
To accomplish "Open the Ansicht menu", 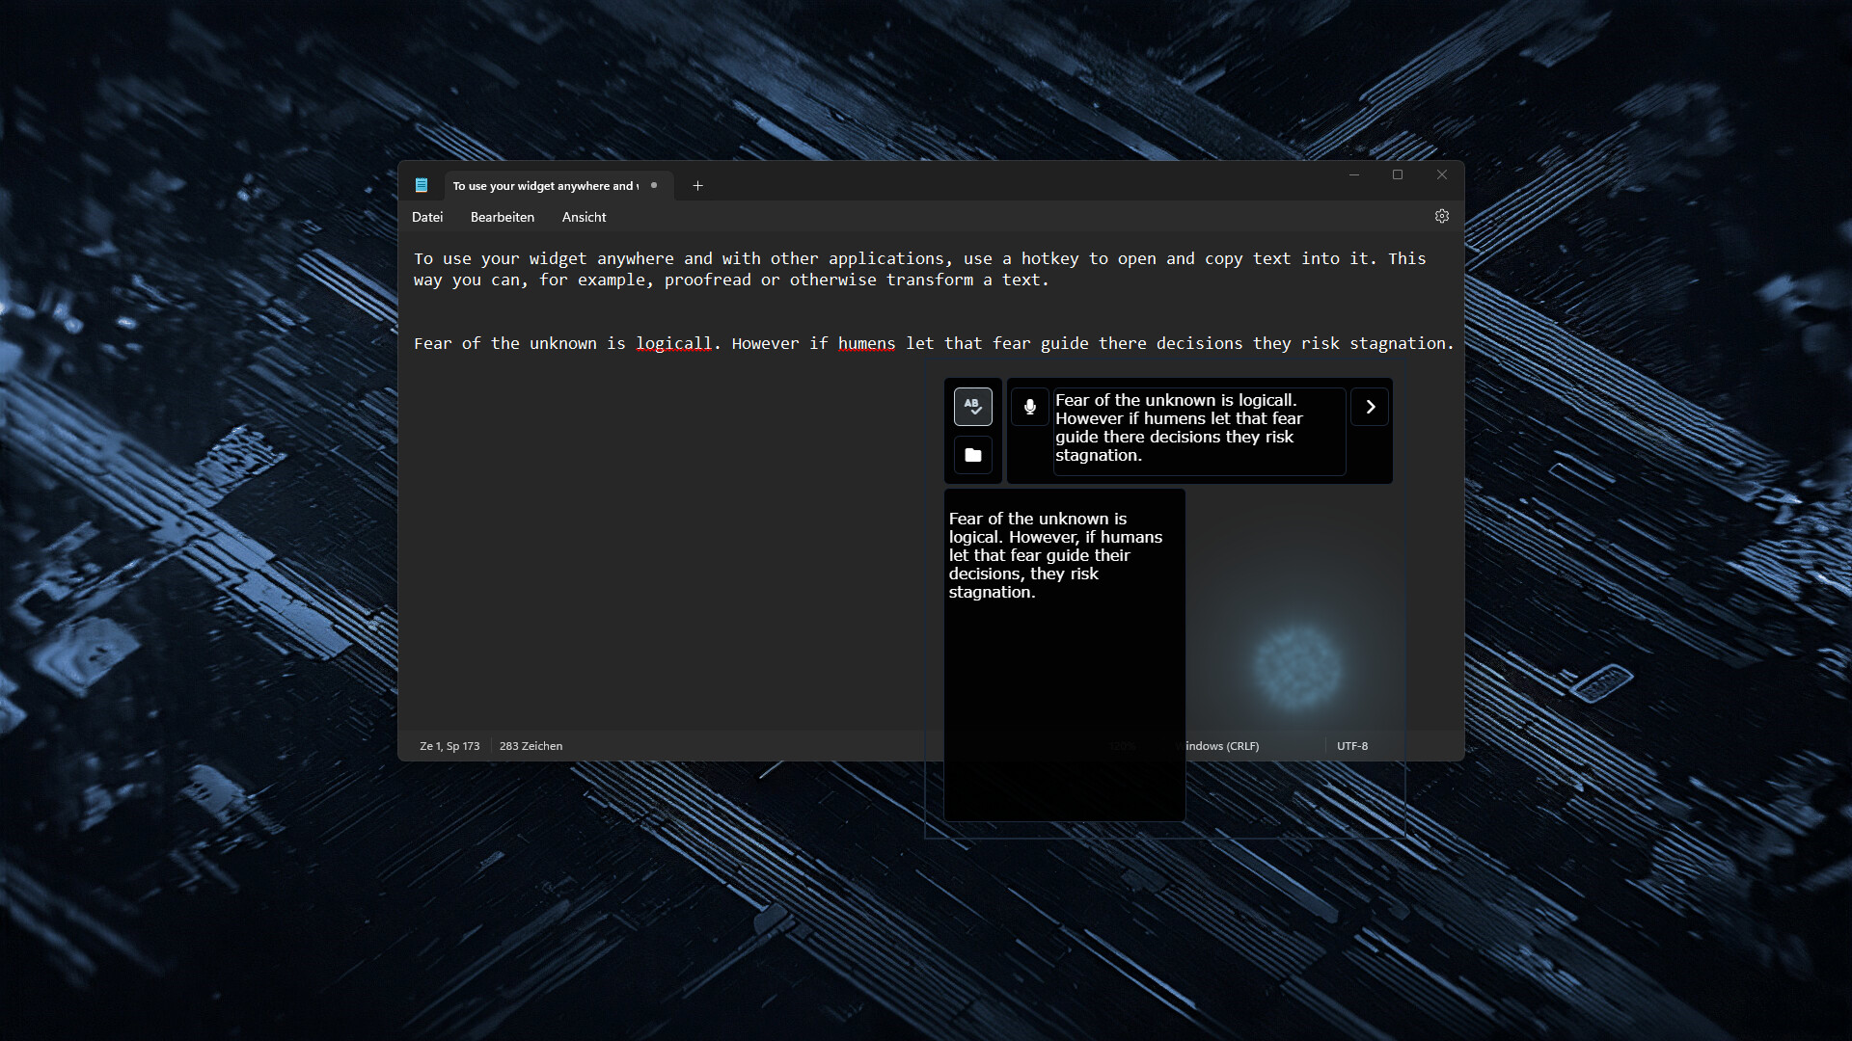I will [x=584, y=217].
